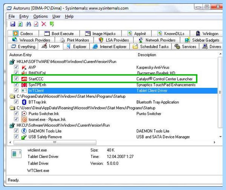Click the ProgramData Startup folder icon
Screen dimensions: 226x190
(12, 96)
